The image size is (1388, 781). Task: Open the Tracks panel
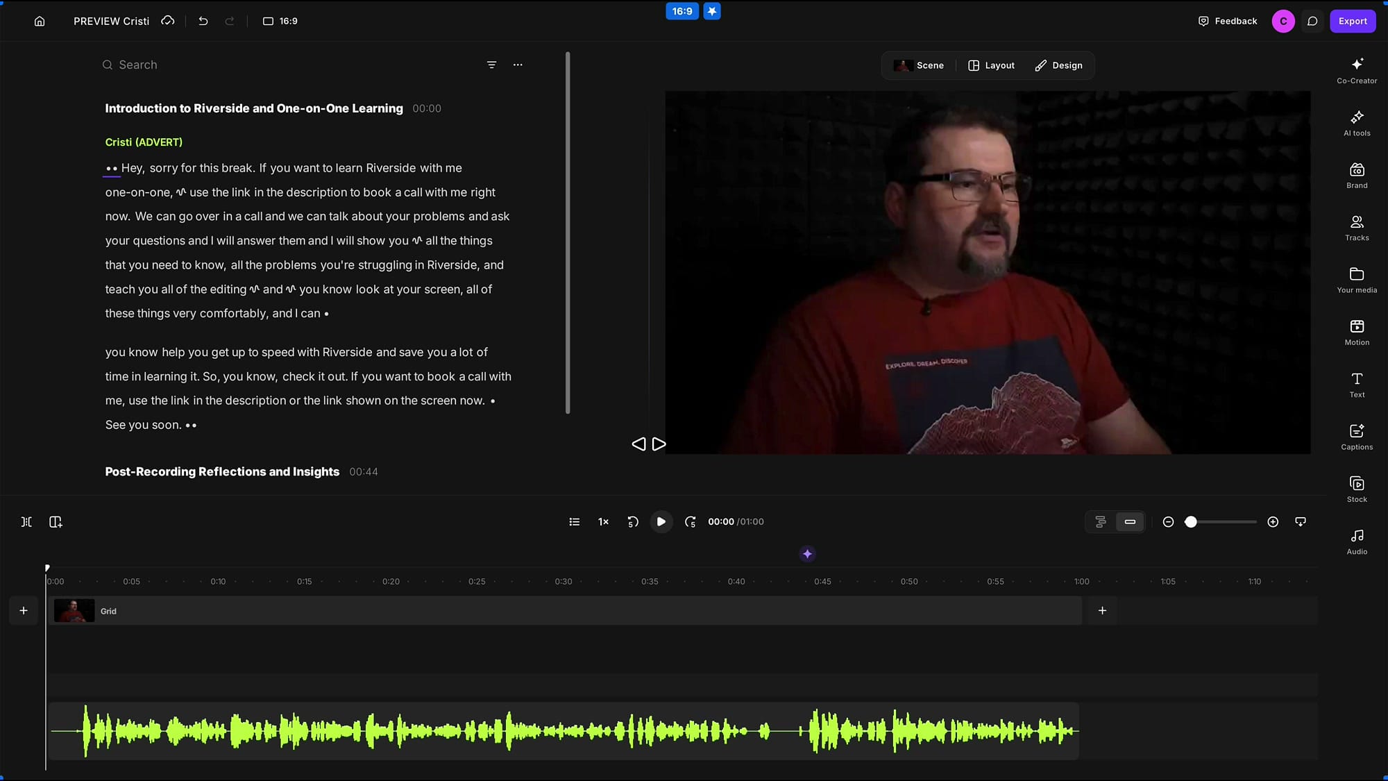click(1357, 228)
